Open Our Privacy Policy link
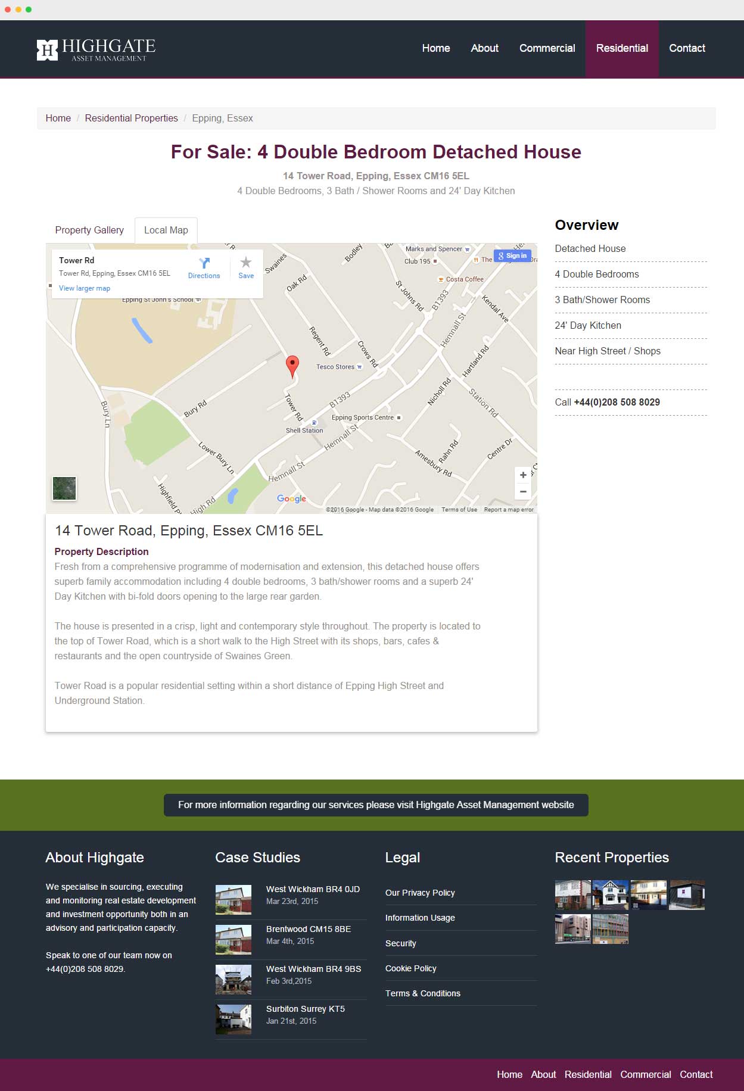The height and width of the screenshot is (1091, 744). (x=420, y=893)
